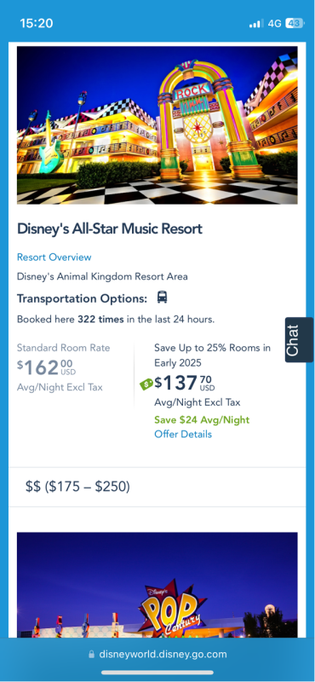Open the Pop Century resort photo
Screen dimensions: 315x682
(x=157, y=585)
